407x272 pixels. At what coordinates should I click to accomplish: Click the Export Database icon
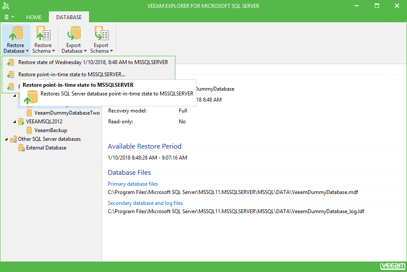pyautogui.click(x=74, y=34)
